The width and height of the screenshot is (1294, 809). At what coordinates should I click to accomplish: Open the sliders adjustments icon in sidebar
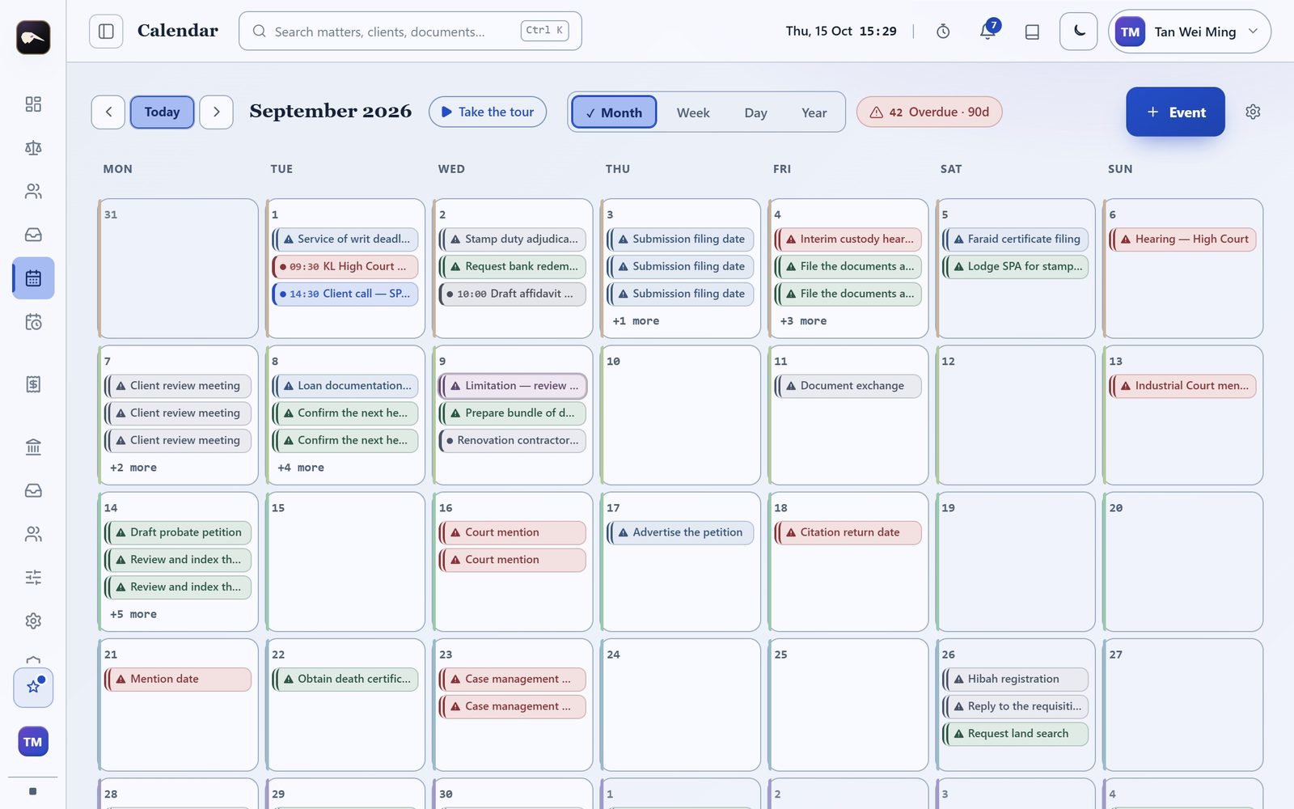click(x=33, y=578)
